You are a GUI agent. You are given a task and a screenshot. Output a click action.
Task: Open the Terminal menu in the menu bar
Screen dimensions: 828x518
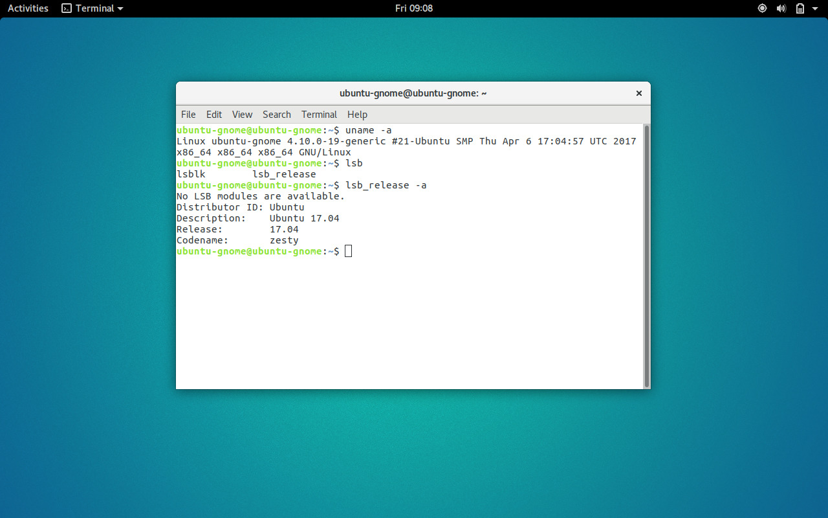[319, 114]
